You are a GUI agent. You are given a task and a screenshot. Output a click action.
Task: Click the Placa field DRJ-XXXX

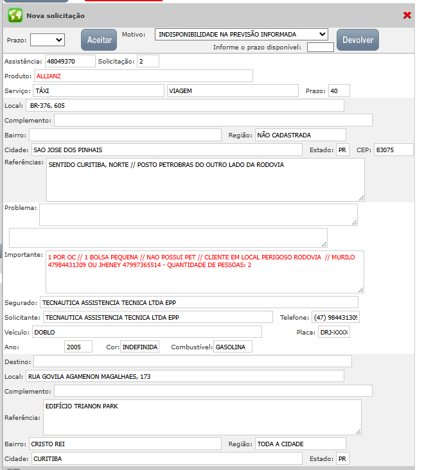tap(334, 332)
